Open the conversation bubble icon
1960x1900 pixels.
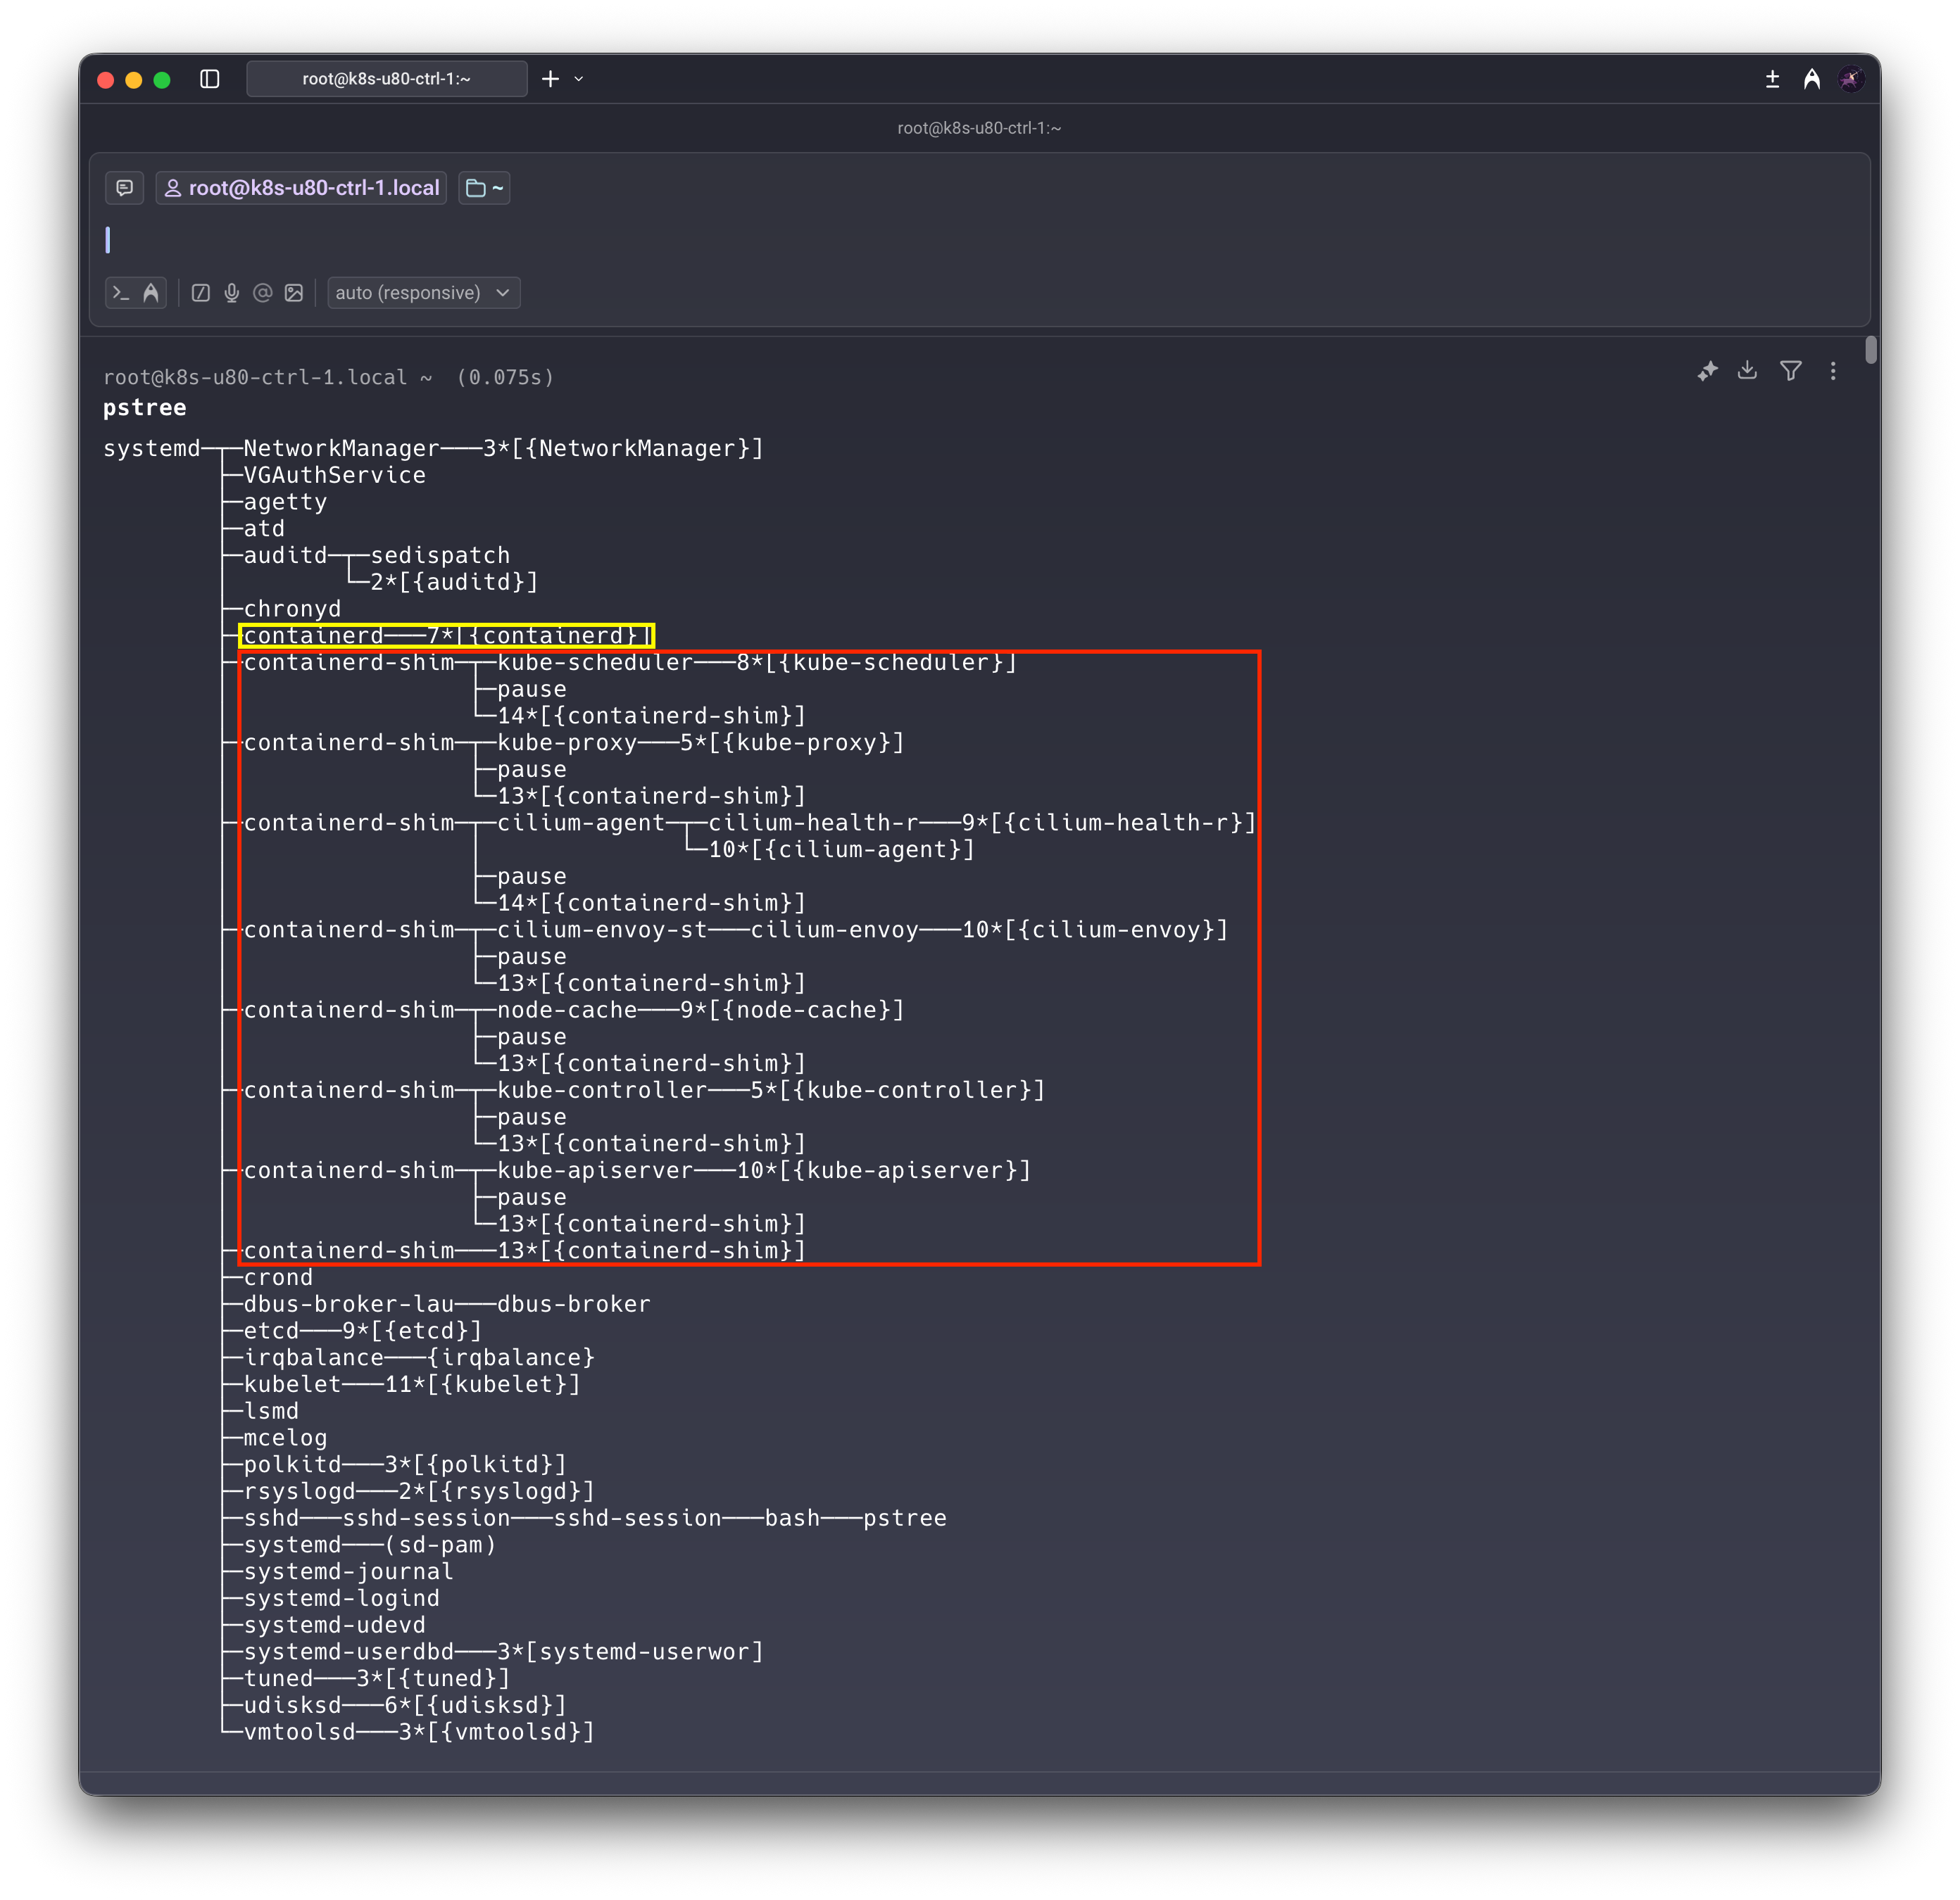point(125,188)
